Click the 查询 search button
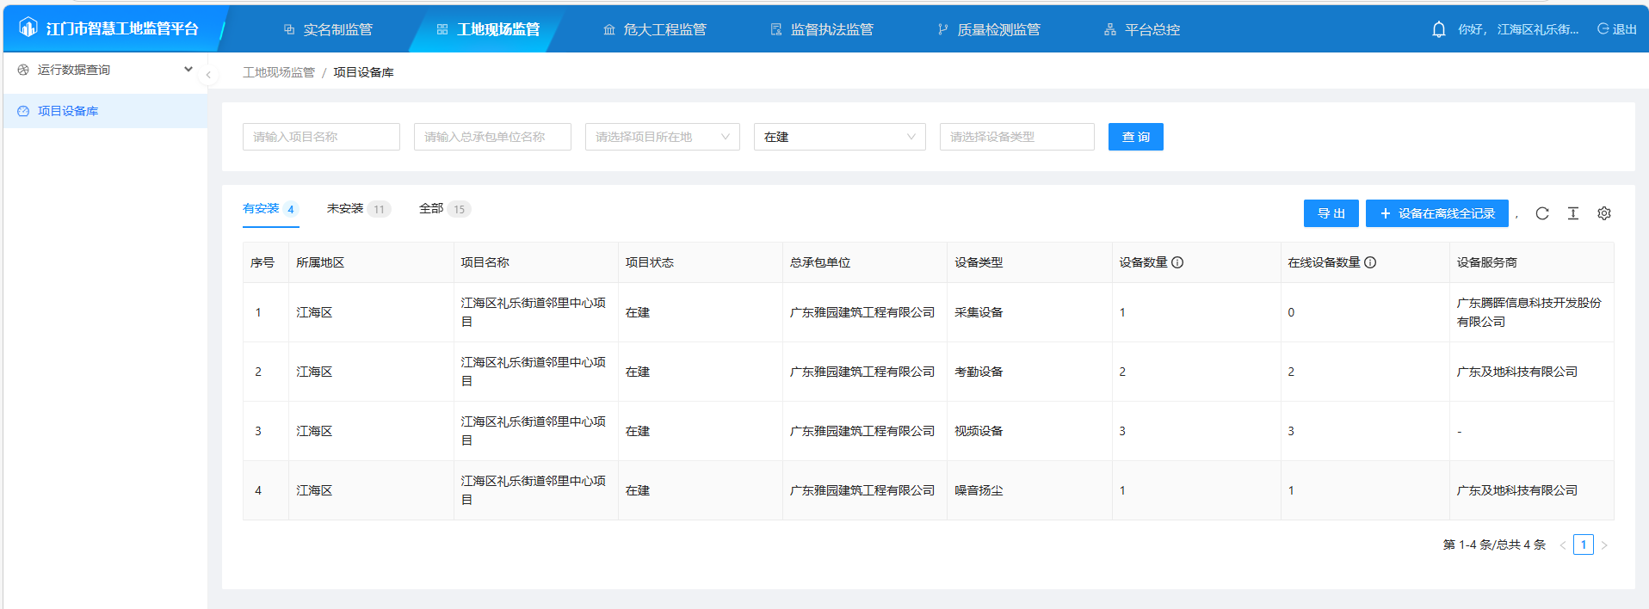1649x609 pixels. click(1135, 137)
